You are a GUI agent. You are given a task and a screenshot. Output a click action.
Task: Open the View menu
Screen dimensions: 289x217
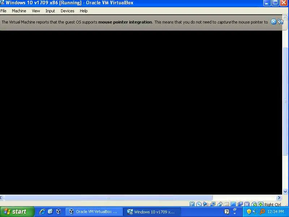[36, 11]
